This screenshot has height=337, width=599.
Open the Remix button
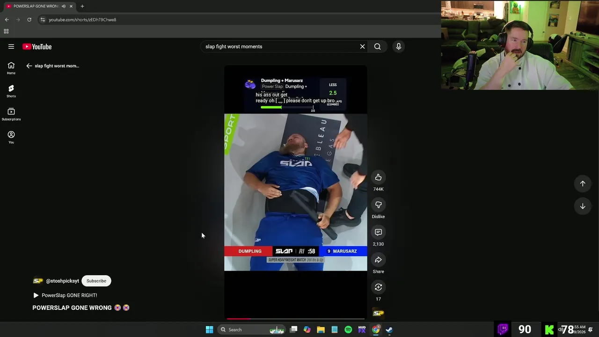click(378, 287)
